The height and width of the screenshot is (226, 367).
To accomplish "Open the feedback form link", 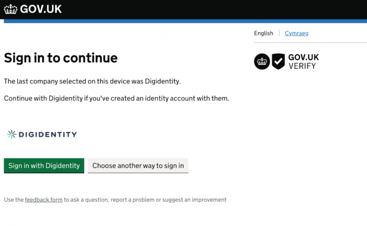I will coord(44,200).
